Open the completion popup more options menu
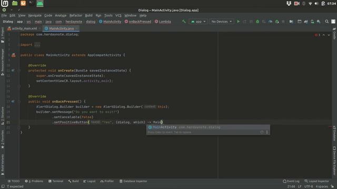The height and width of the screenshot is (189, 337). coord(267,132)
